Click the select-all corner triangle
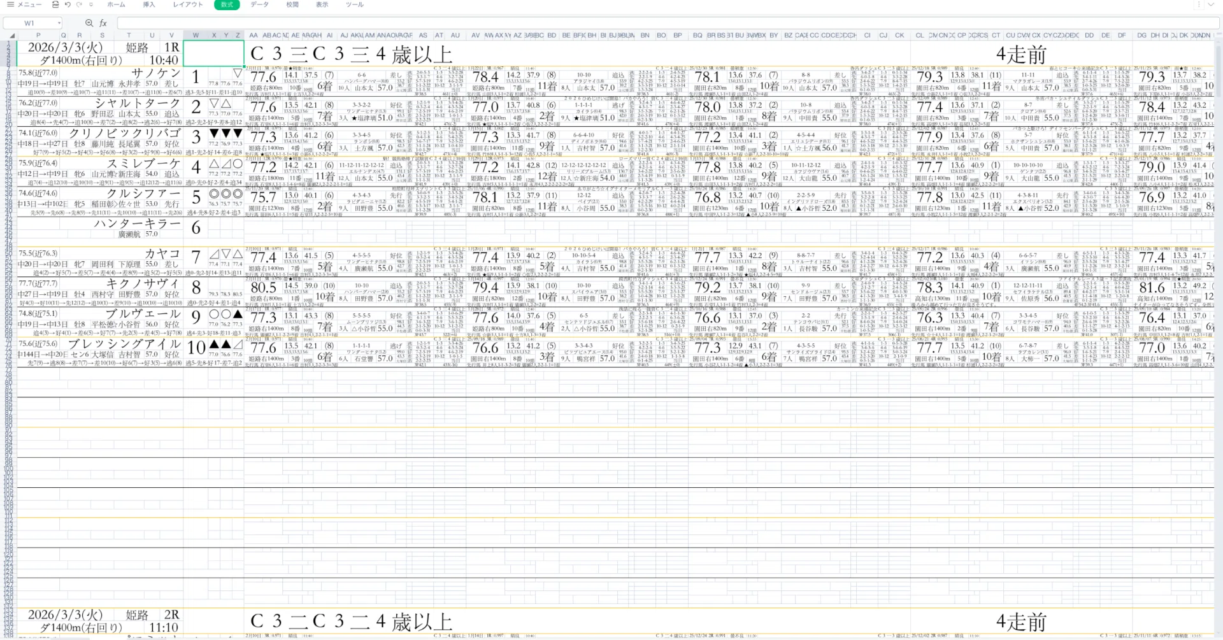 [x=11, y=36]
